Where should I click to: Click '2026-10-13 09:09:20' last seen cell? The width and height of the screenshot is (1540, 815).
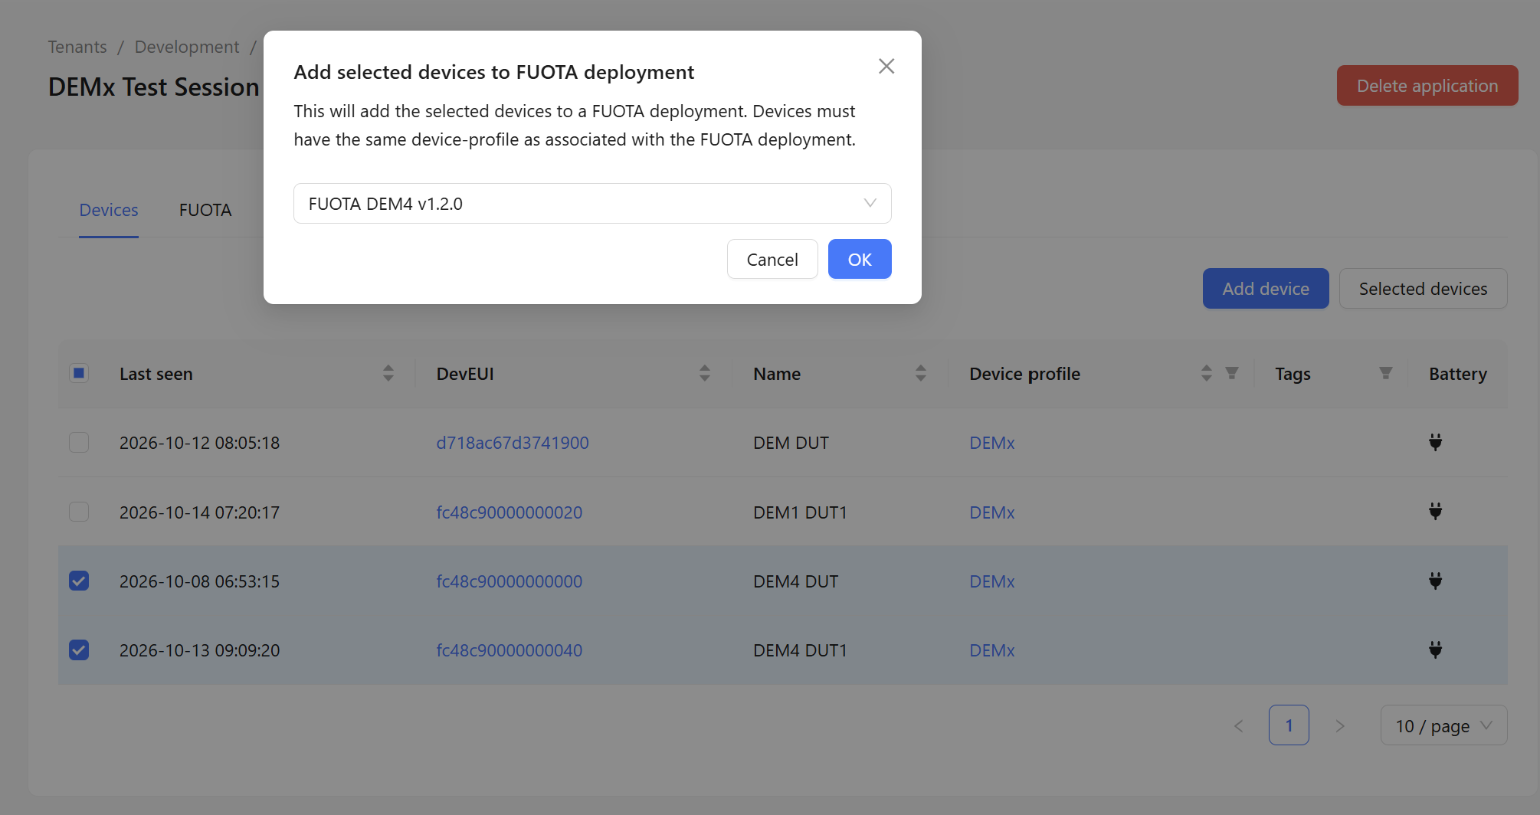tap(199, 650)
